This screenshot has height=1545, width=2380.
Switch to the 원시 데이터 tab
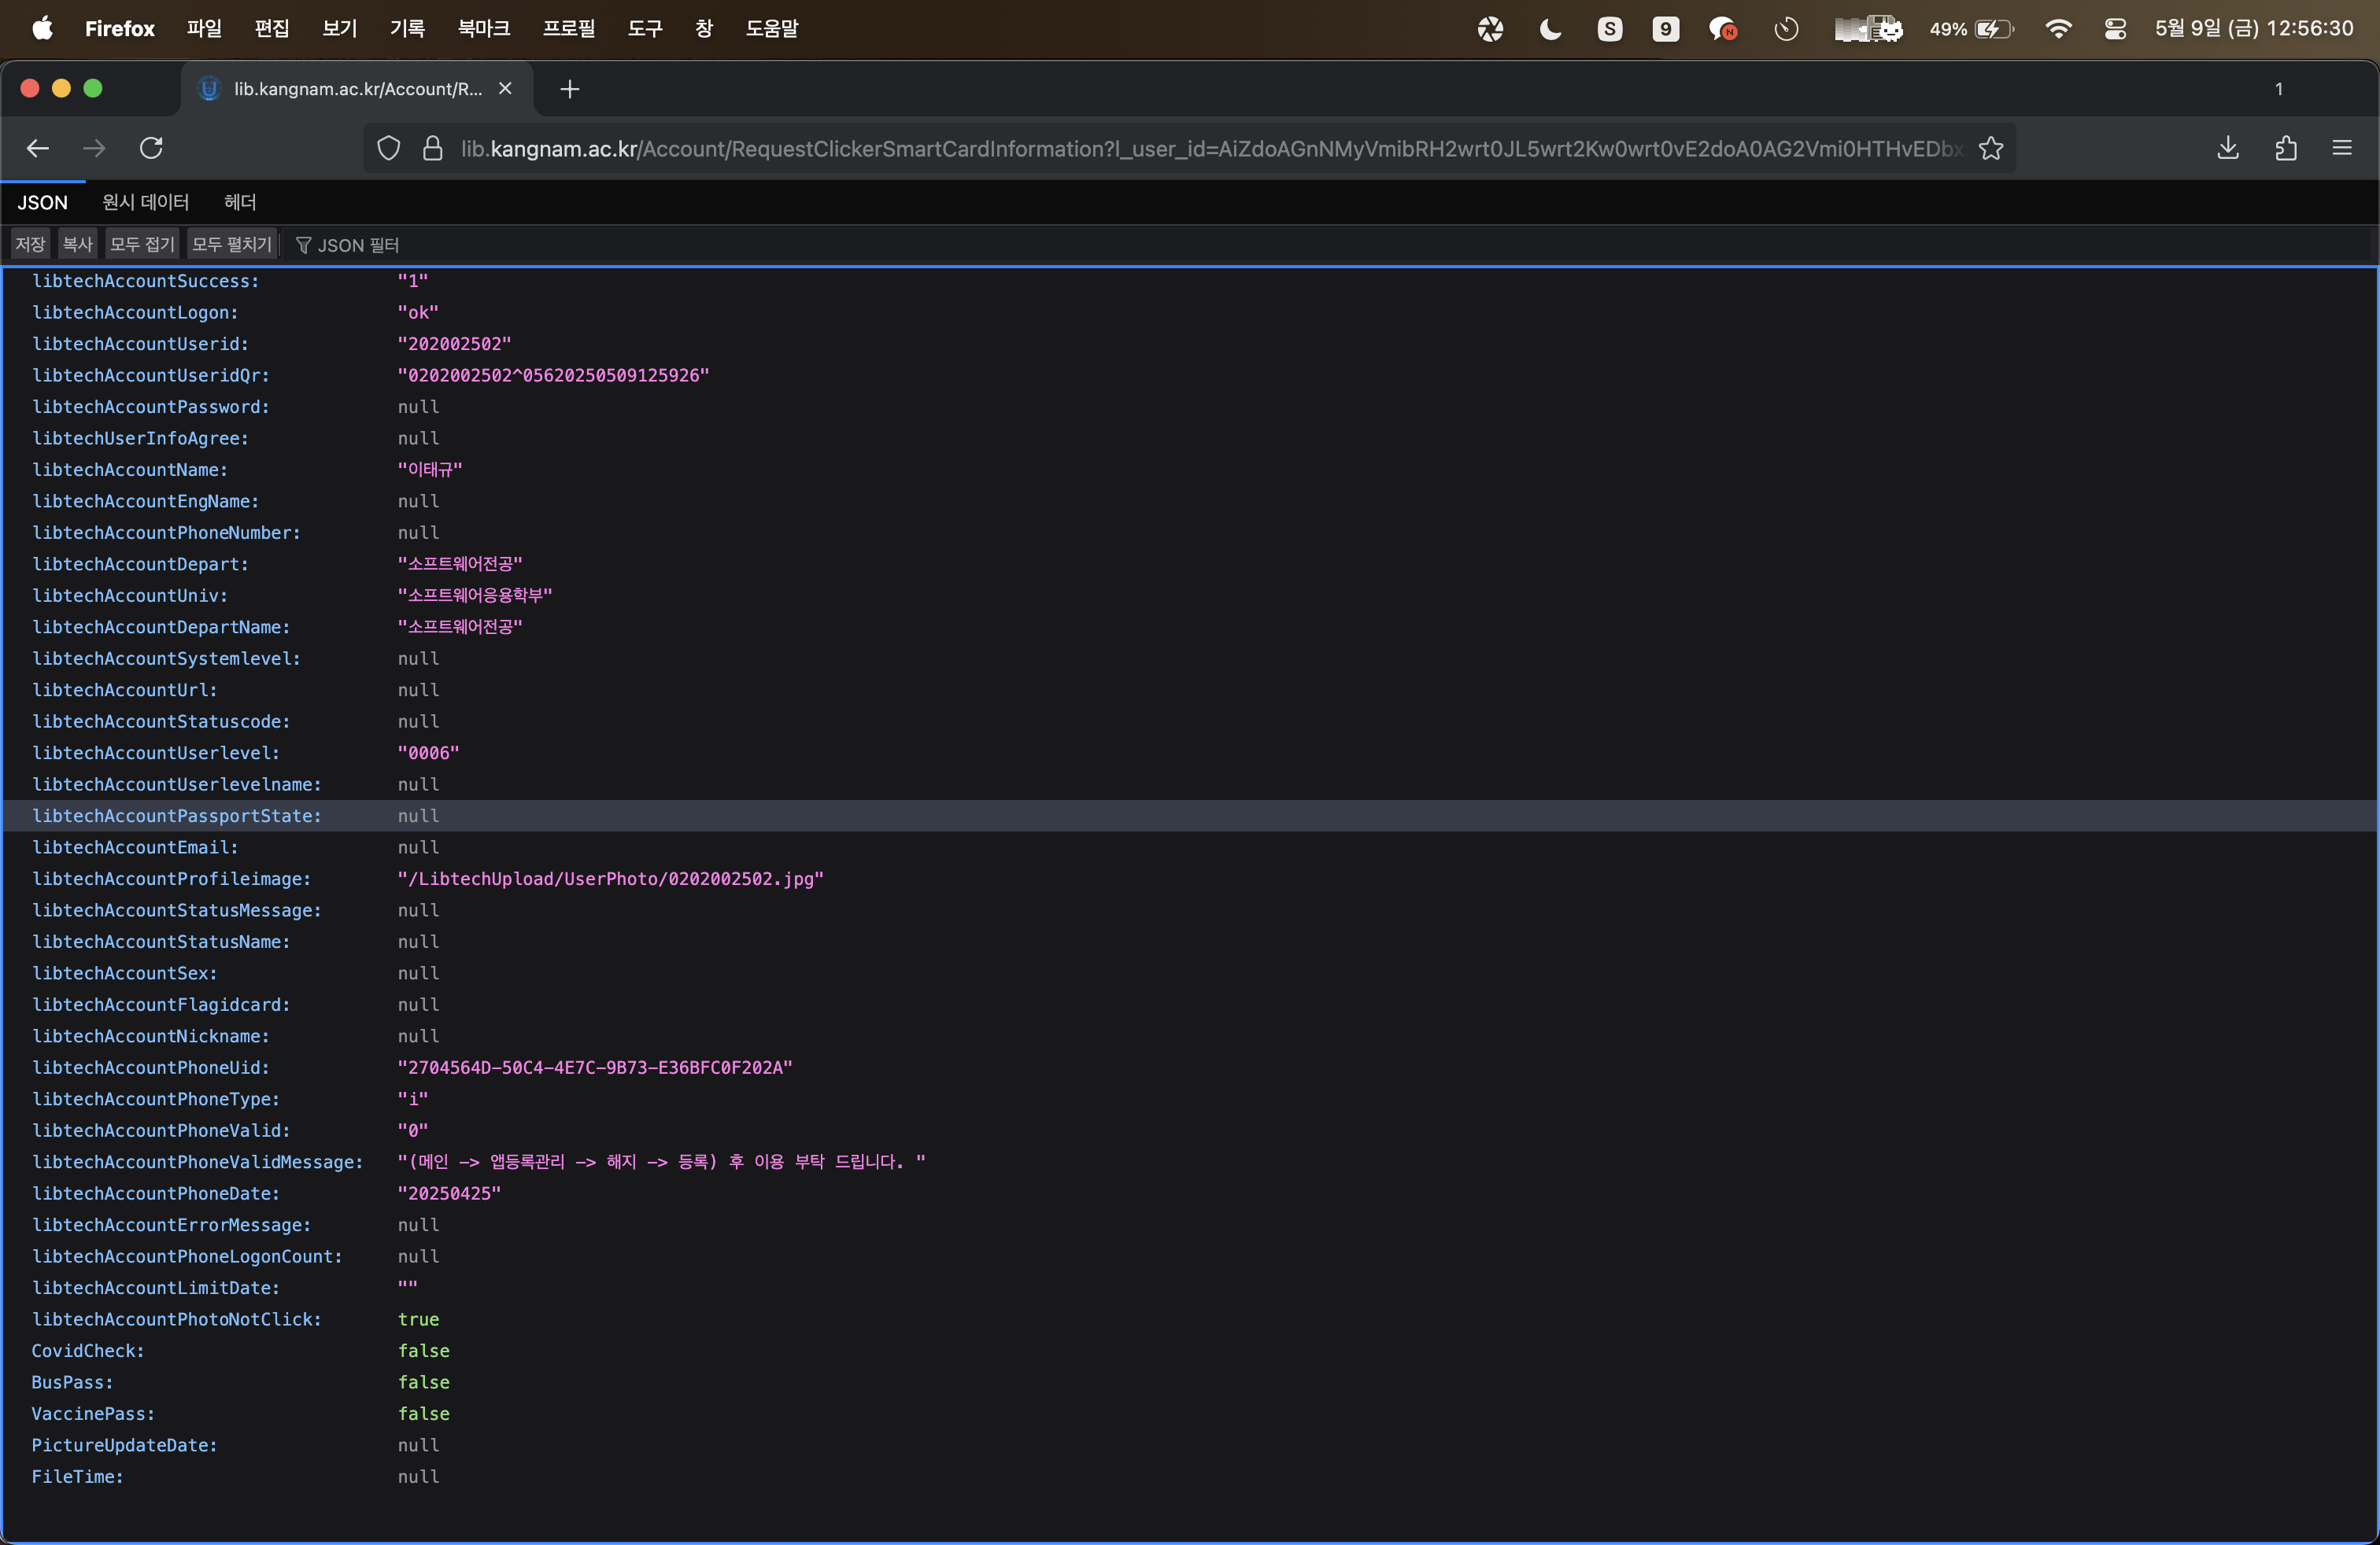click(x=146, y=202)
